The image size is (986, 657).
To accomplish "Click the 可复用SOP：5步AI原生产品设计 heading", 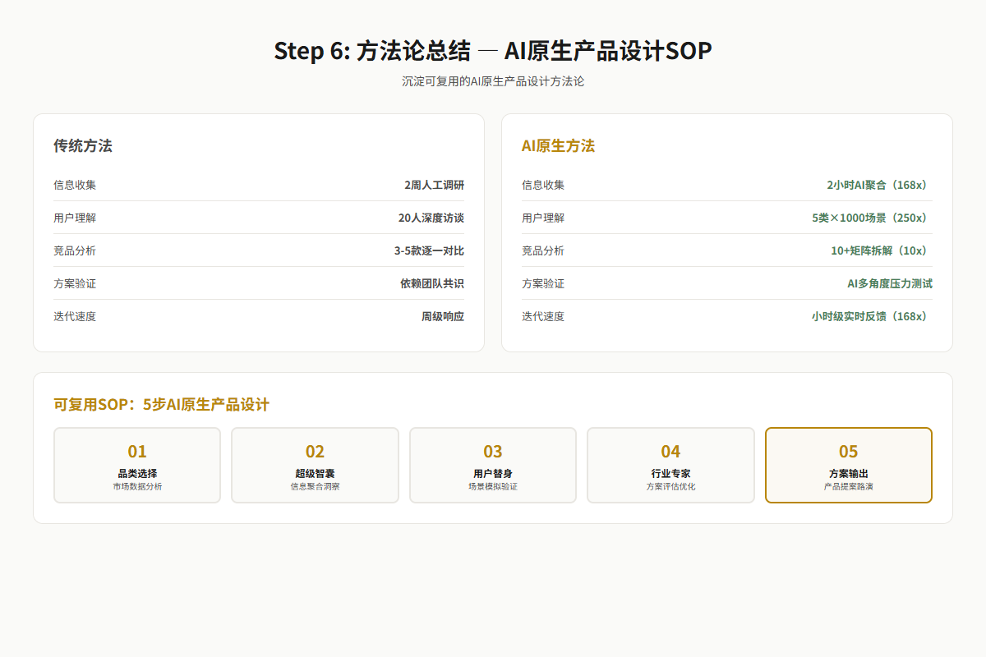I will (162, 405).
